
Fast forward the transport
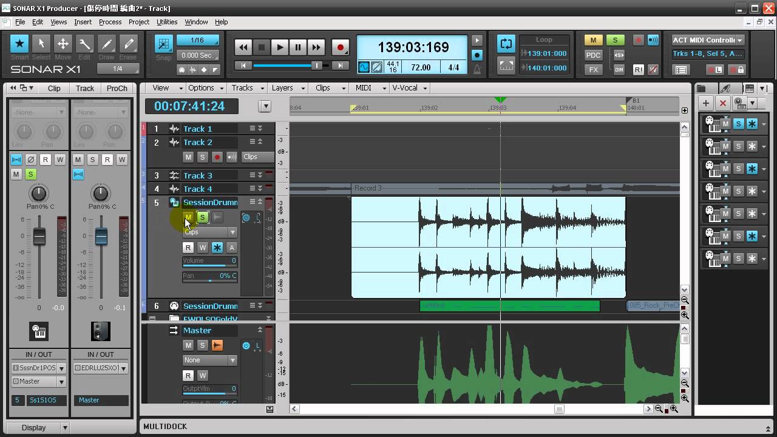click(x=316, y=47)
